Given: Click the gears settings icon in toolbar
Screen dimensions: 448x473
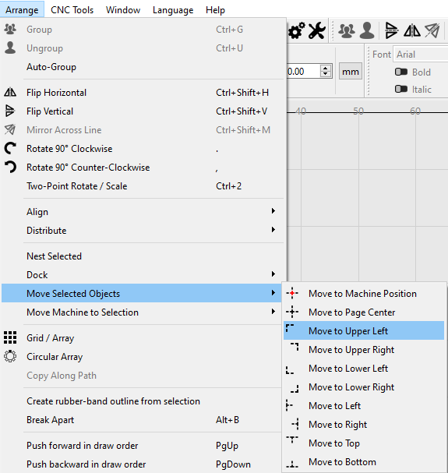Looking at the screenshot, I should (x=296, y=30).
